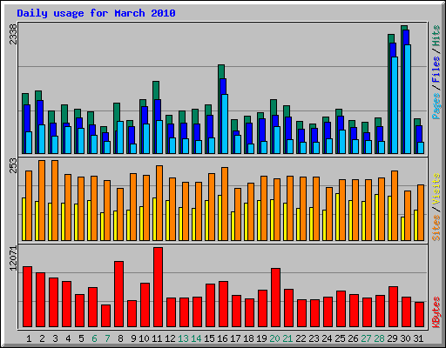Screen dimensions: 446x348
Task: Click the 12071 KBytes axis value
Action: pos(13,258)
